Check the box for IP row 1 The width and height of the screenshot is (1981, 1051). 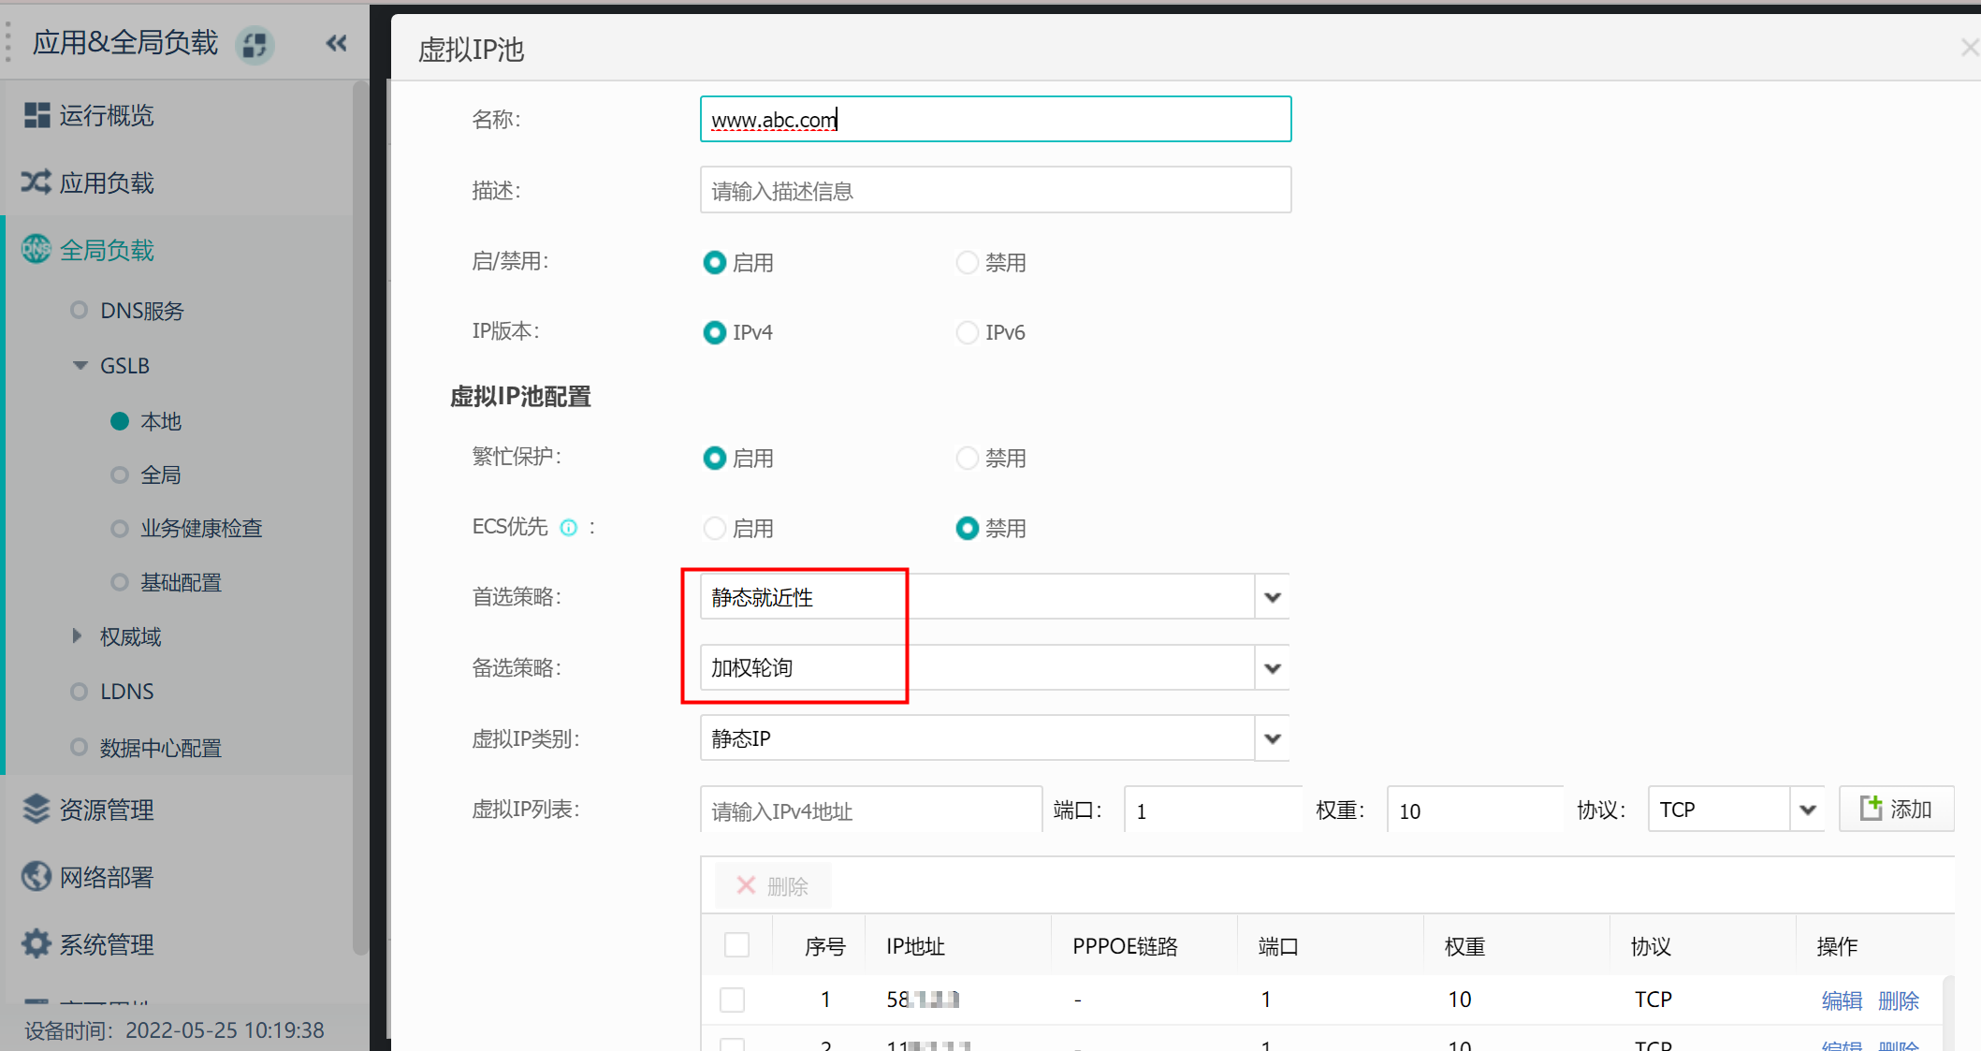point(733,1000)
